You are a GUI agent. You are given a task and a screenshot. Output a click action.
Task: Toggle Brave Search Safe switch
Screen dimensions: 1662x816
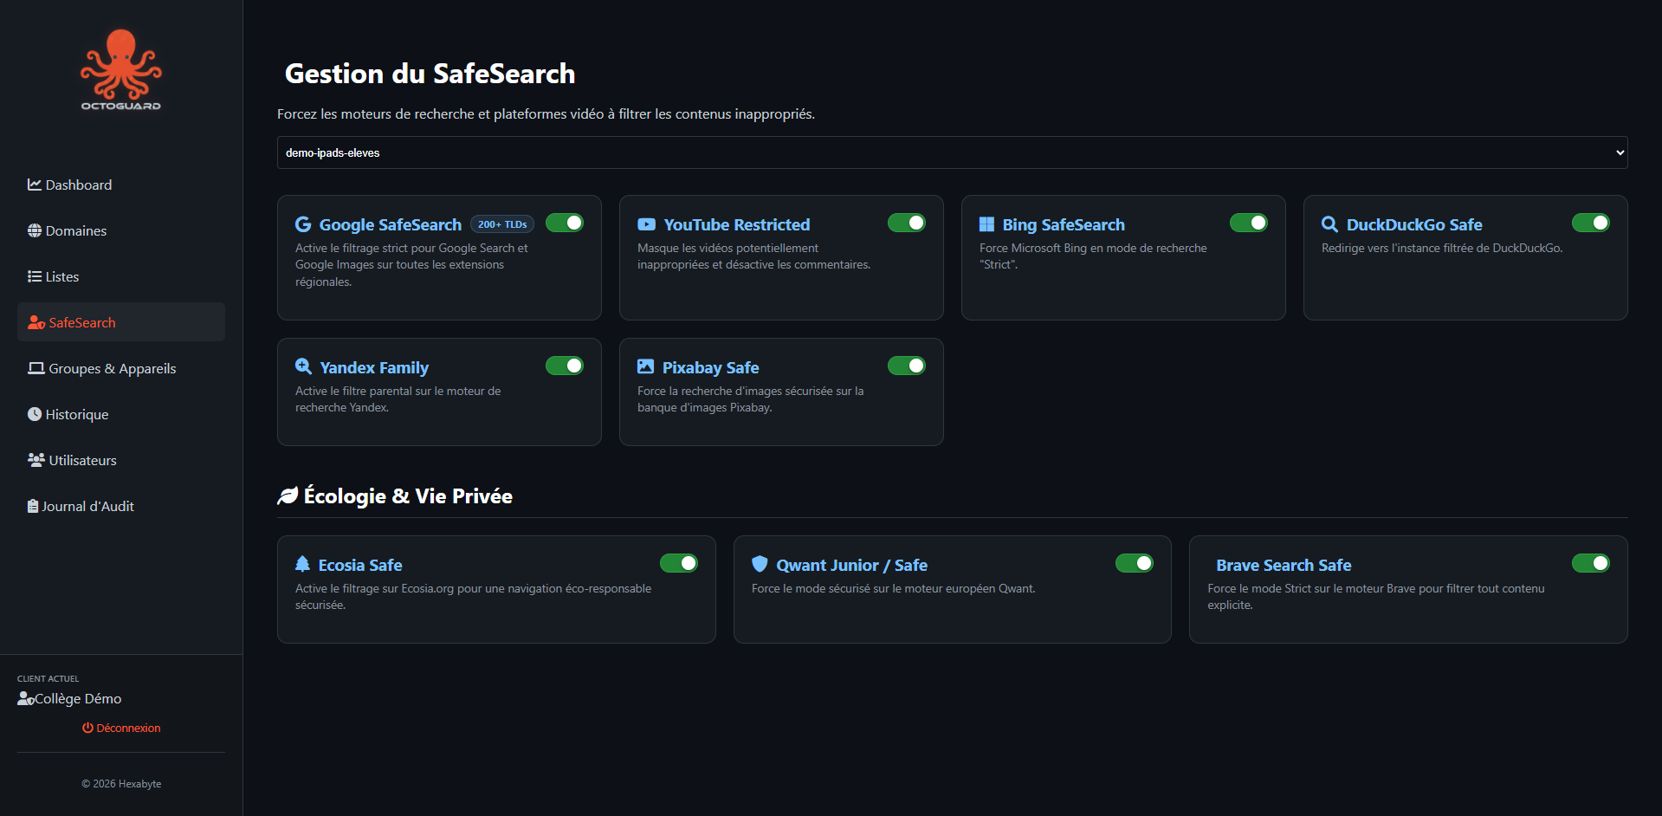point(1591,563)
